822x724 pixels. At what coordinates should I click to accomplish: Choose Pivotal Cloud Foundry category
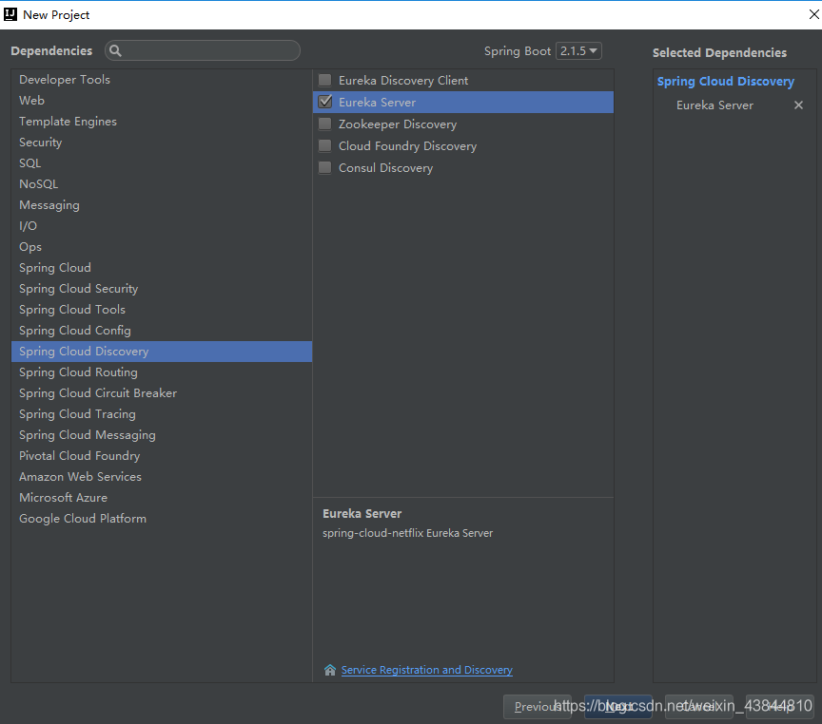(162, 456)
